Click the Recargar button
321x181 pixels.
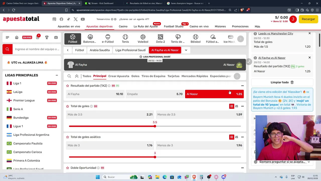click(308, 19)
